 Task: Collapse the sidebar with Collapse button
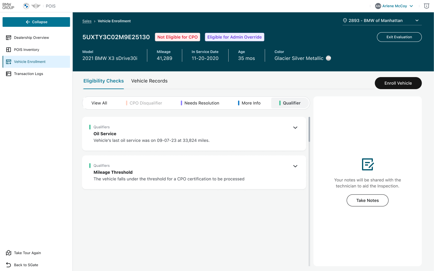pos(36,22)
